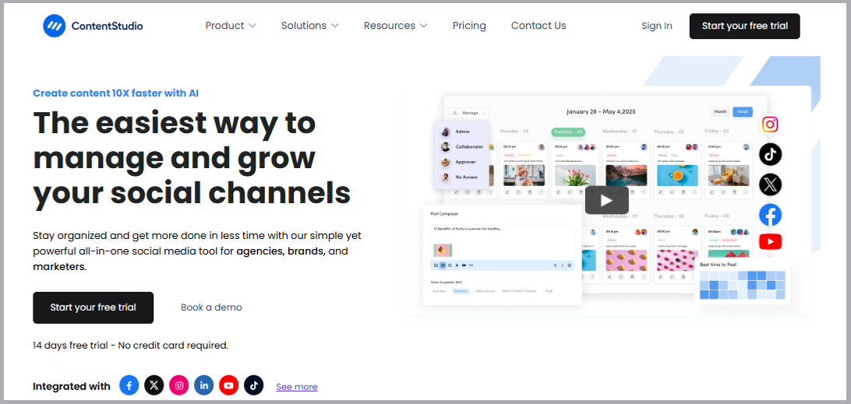Viewport: 851px width, 404px height.
Task: Click the Create content 10X faster with AI text
Action: (x=115, y=93)
